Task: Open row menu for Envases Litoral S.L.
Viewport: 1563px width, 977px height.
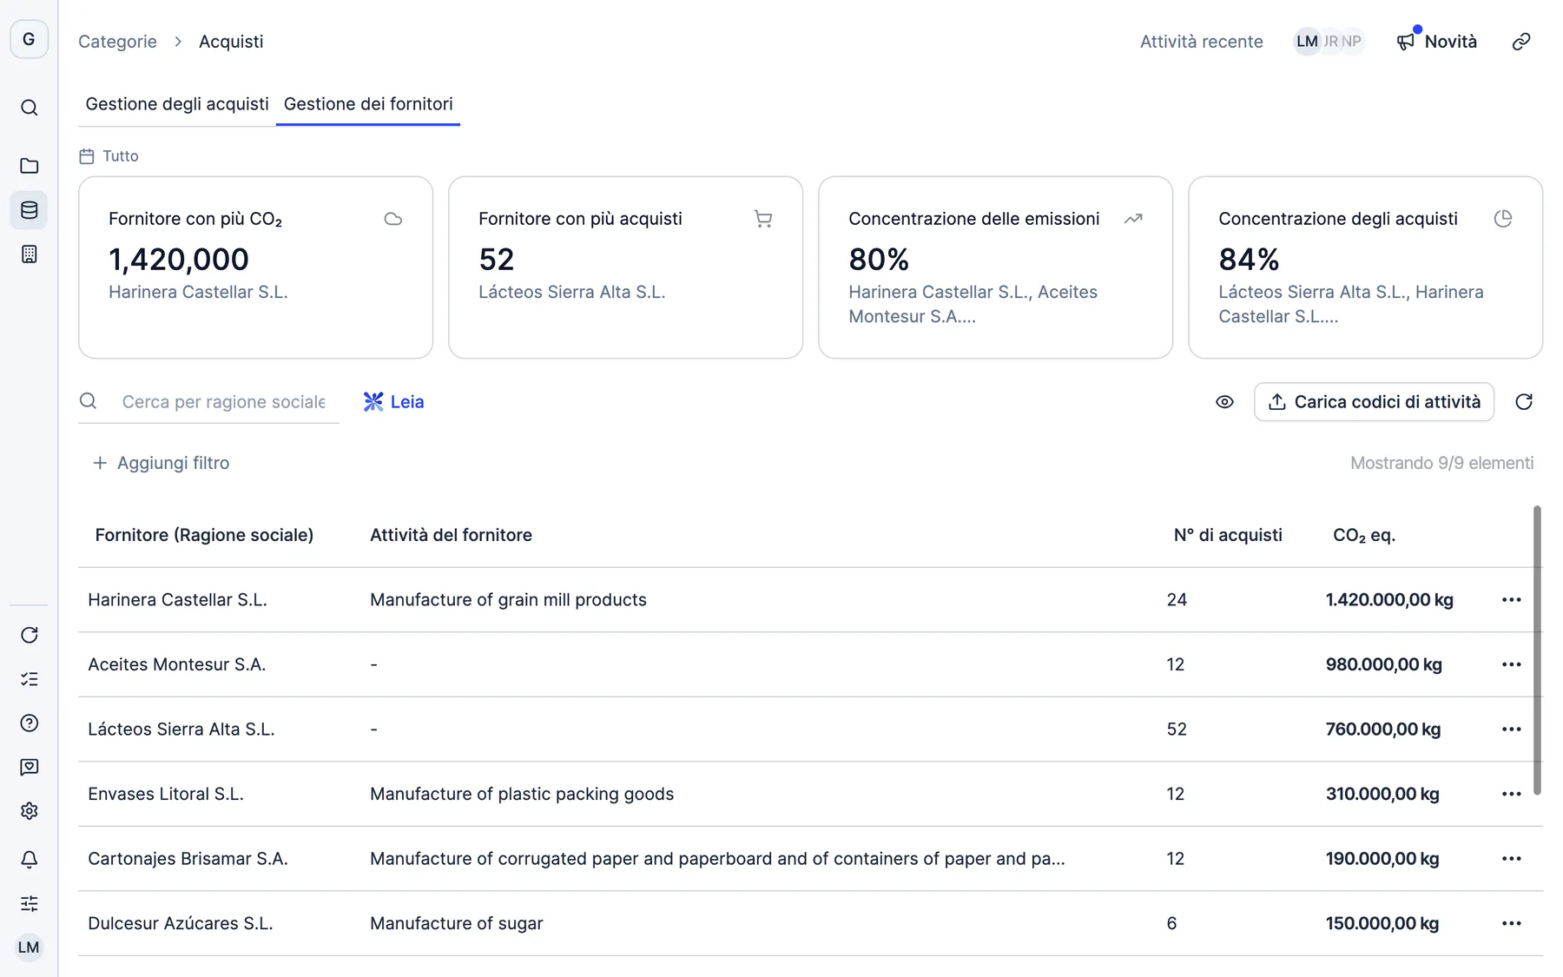Action: pyautogui.click(x=1511, y=794)
